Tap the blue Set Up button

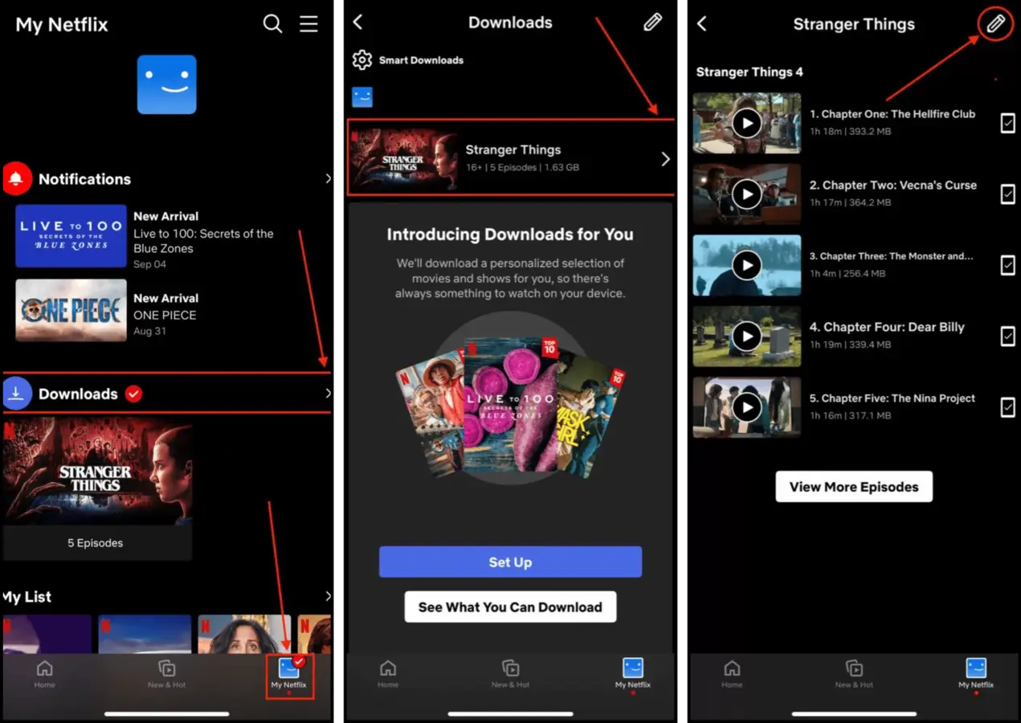[x=510, y=562]
